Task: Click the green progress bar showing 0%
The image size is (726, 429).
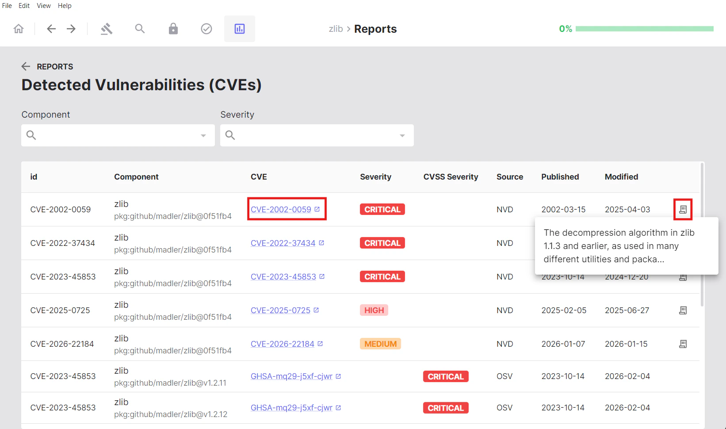Action: pyautogui.click(x=645, y=28)
